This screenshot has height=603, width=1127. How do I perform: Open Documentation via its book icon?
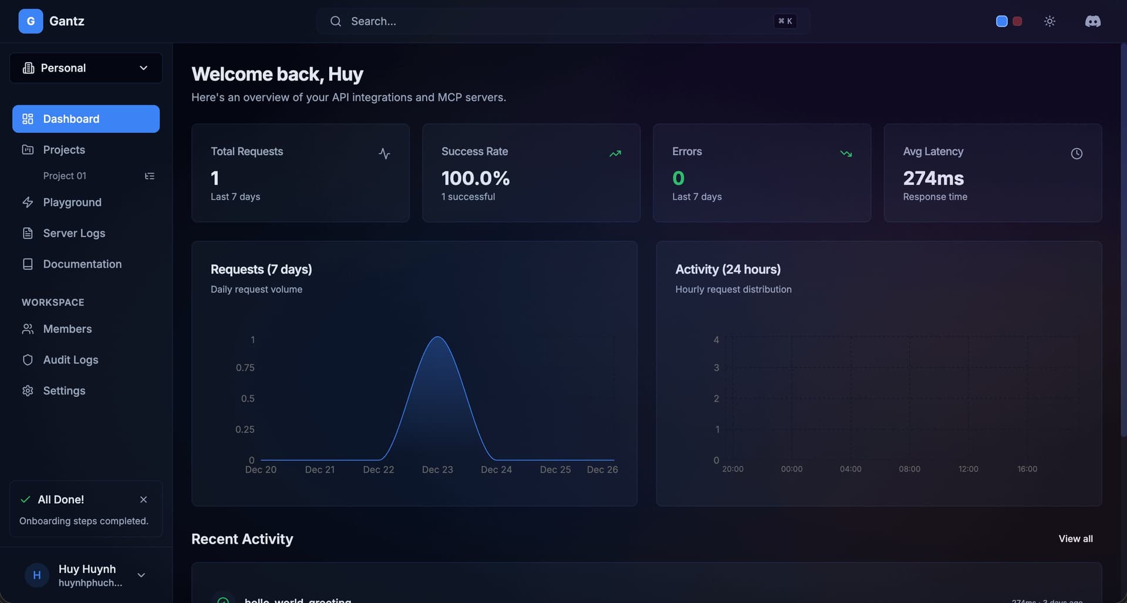pos(28,264)
